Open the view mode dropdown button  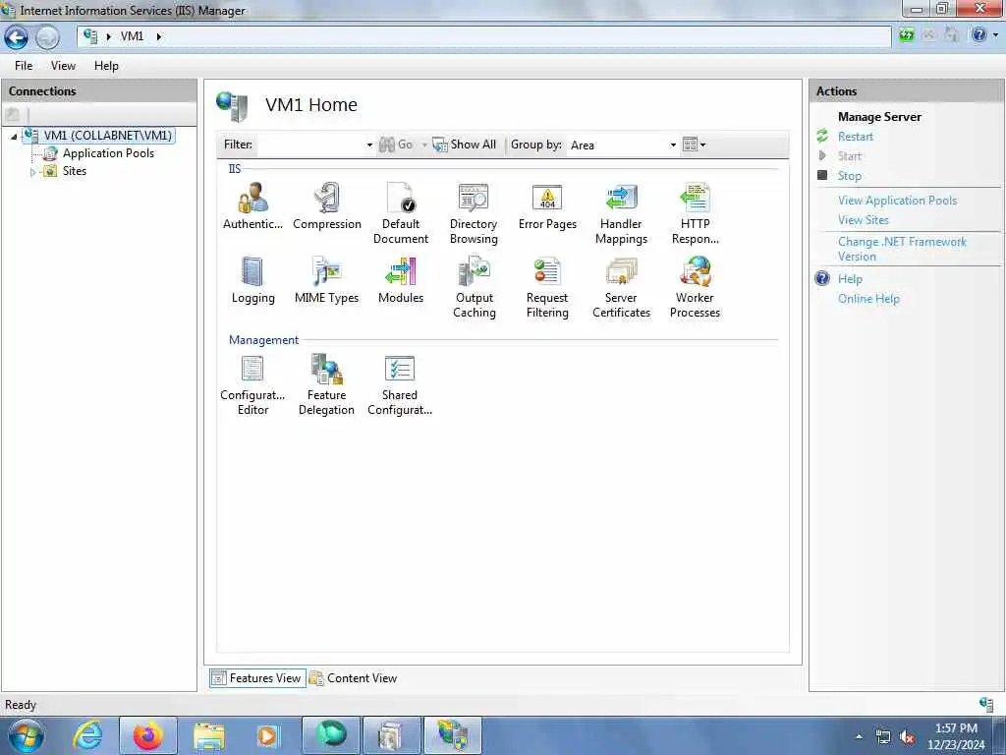[x=694, y=145]
